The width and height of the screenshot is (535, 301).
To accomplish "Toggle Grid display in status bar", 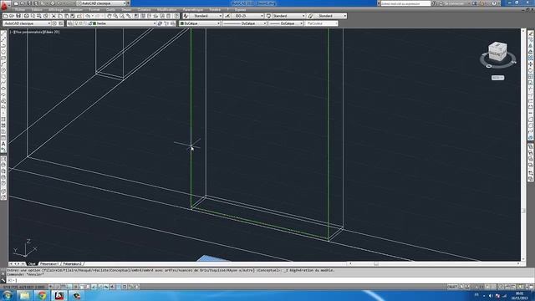I will click(x=64, y=287).
